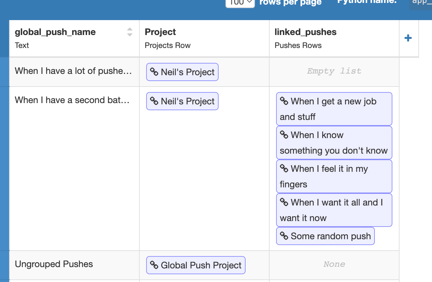Screen dimensions: 432x282
Task: Edit the 'None' linked_pushes cell
Action: (334, 264)
